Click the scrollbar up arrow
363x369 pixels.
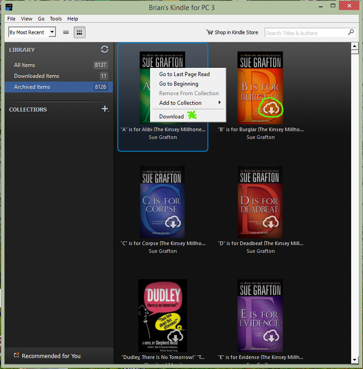coord(354,46)
